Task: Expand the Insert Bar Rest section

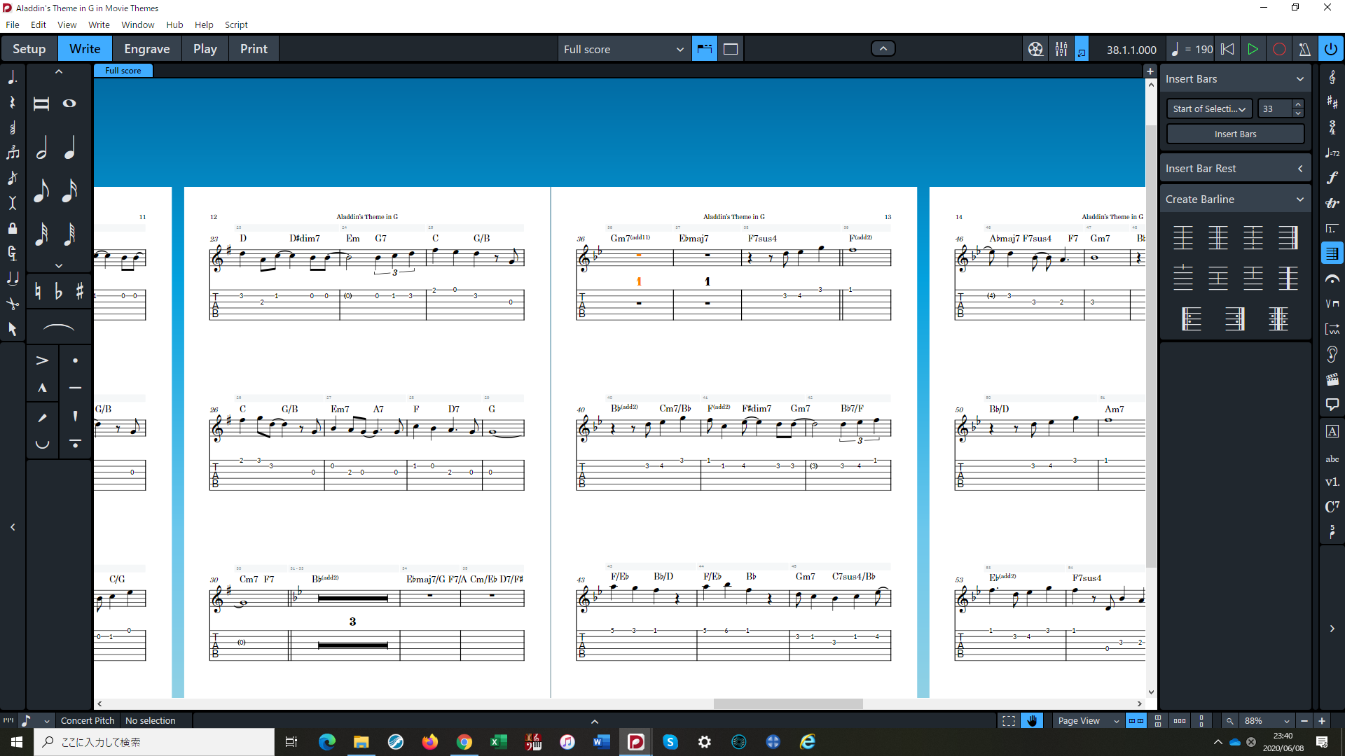Action: coord(1234,169)
